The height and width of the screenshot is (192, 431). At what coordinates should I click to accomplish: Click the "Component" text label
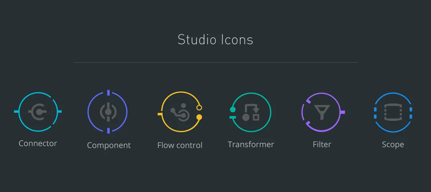click(x=109, y=145)
